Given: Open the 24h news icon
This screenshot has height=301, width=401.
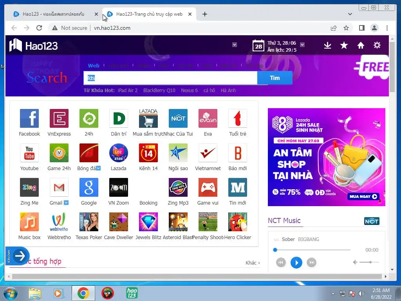Looking at the screenshot, I should [x=89, y=118].
